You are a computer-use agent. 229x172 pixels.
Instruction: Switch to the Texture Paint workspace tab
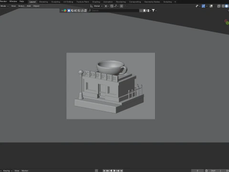coord(83,2)
